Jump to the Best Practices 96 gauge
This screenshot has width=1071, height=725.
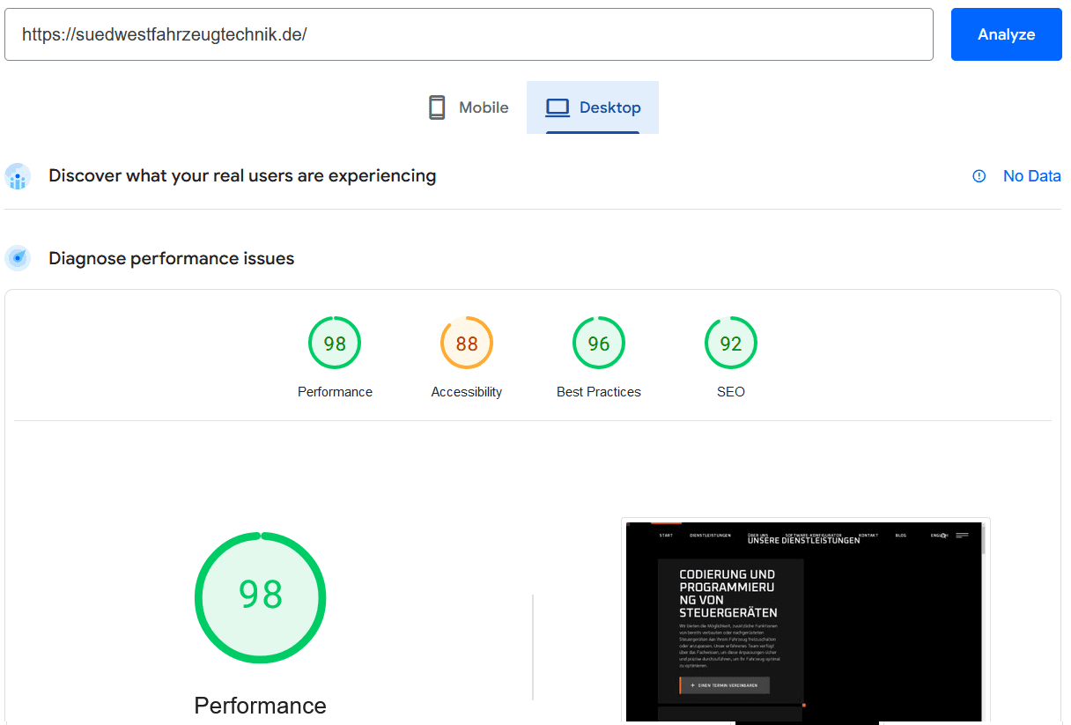(599, 343)
